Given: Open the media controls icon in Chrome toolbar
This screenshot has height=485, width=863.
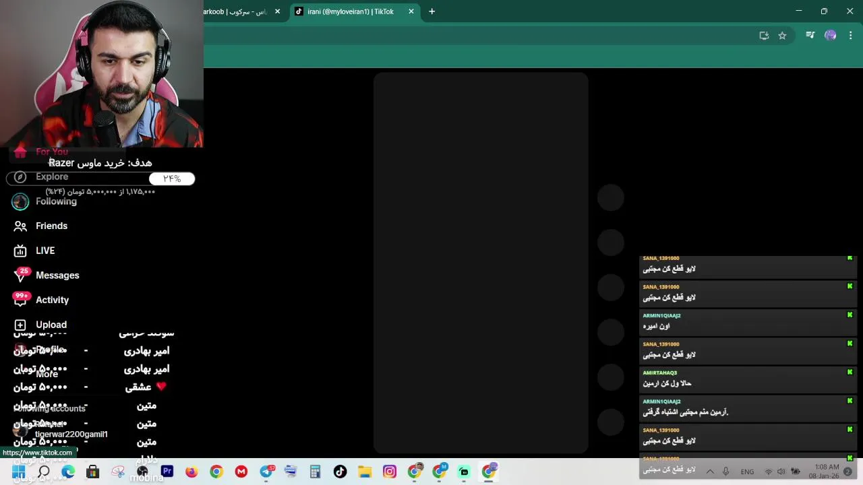Looking at the screenshot, I should click(810, 36).
